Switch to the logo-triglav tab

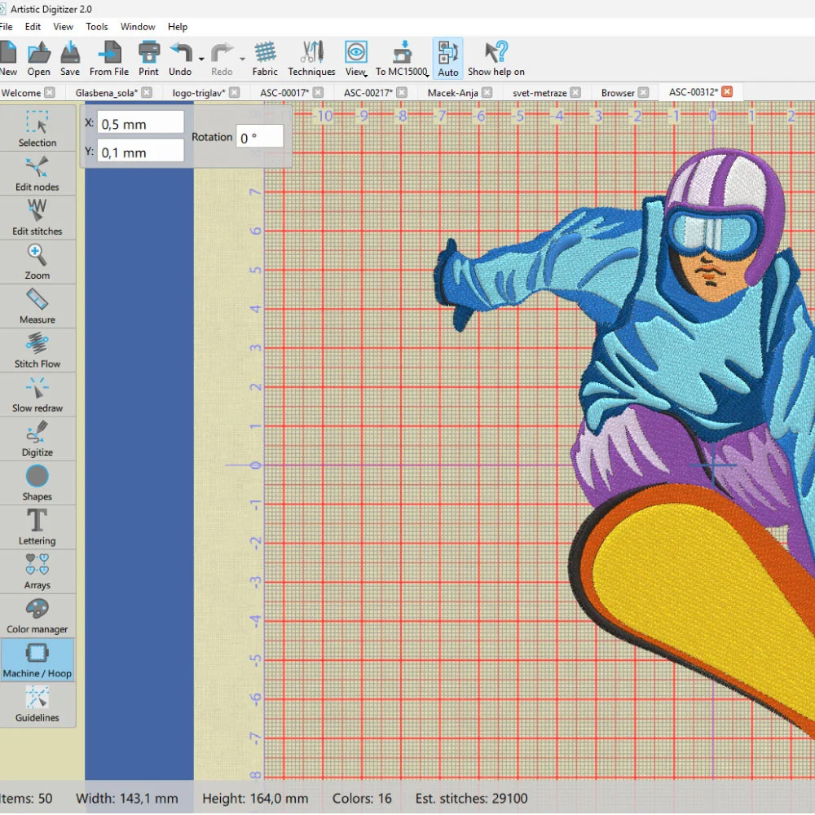(198, 93)
